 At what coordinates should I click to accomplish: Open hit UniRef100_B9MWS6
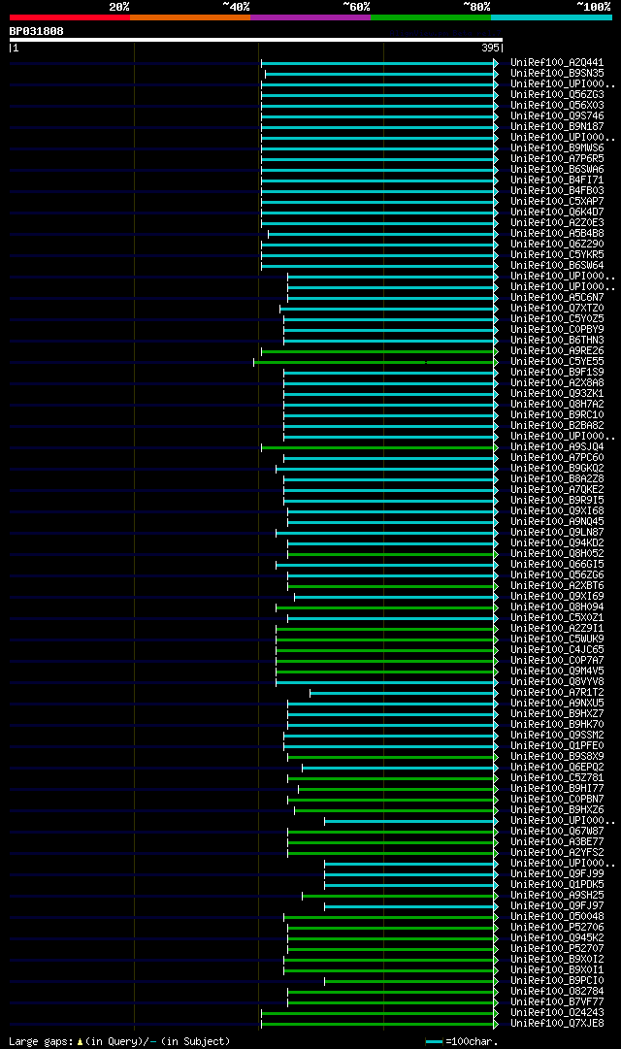click(x=557, y=148)
